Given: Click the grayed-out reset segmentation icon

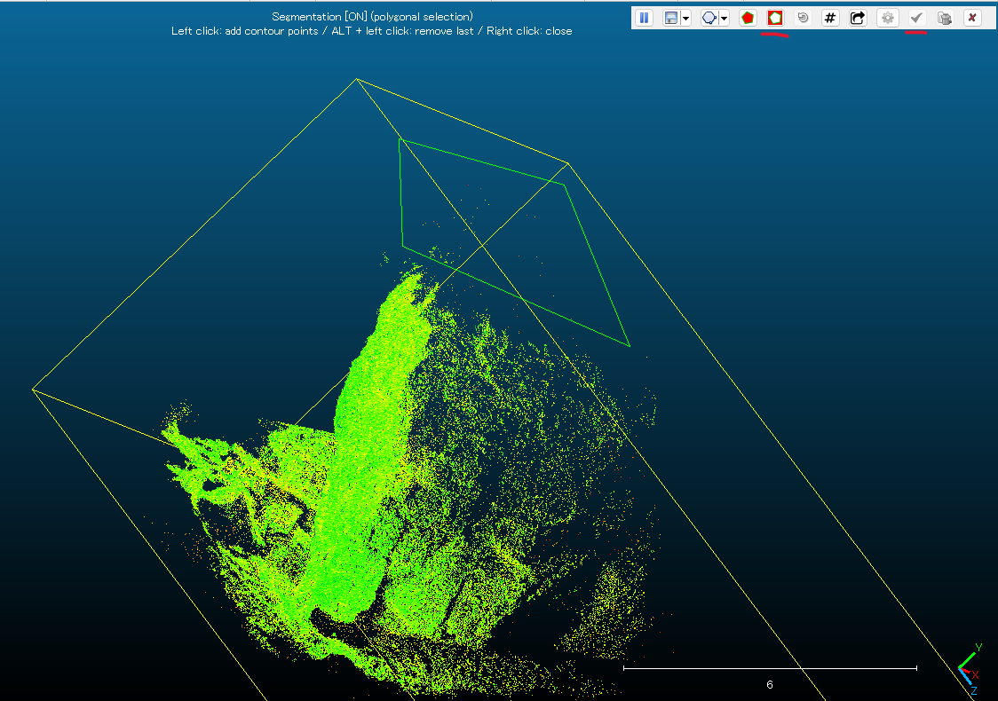Looking at the screenshot, I should [x=803, y=18].
